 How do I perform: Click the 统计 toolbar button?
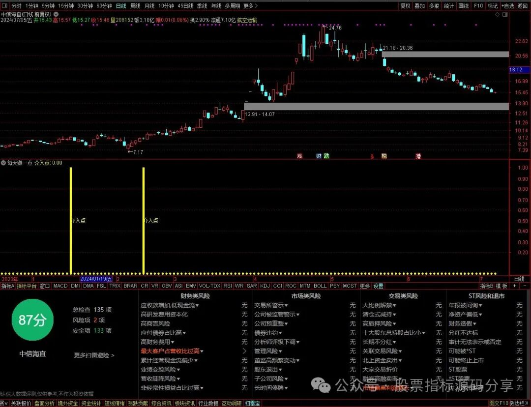[x=449, y=6]
